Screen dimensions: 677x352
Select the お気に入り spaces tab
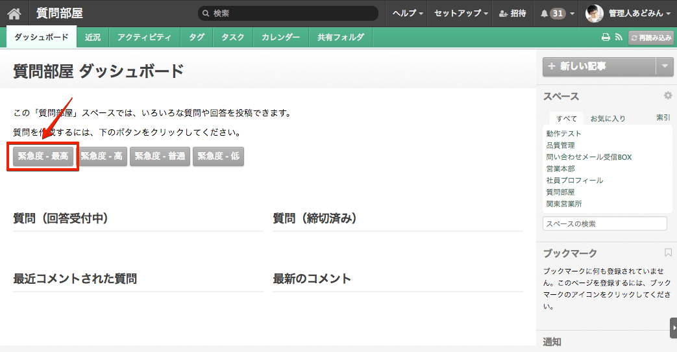(x=608, y=118)
